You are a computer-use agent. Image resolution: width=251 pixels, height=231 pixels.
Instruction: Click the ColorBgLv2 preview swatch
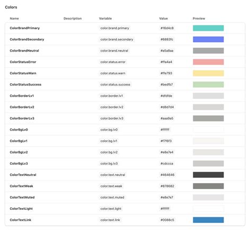point(208,152)
